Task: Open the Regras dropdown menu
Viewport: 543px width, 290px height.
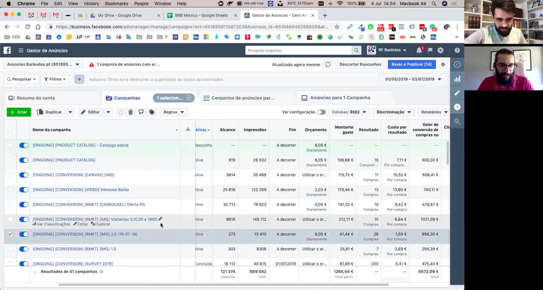Action: click(x=174, y=112)
